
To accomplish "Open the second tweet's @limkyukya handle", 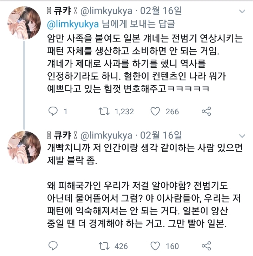I will coord(106,136).
